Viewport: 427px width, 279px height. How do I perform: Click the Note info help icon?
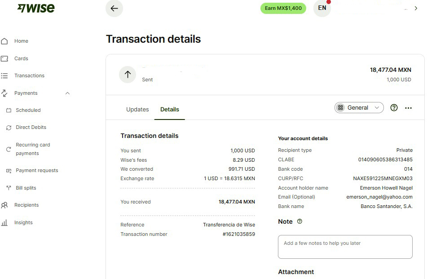[300, 221]
